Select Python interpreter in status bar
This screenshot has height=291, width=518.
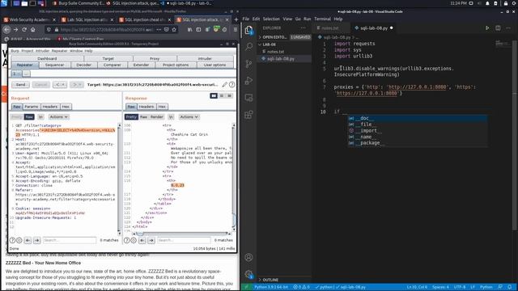[271, 287]
